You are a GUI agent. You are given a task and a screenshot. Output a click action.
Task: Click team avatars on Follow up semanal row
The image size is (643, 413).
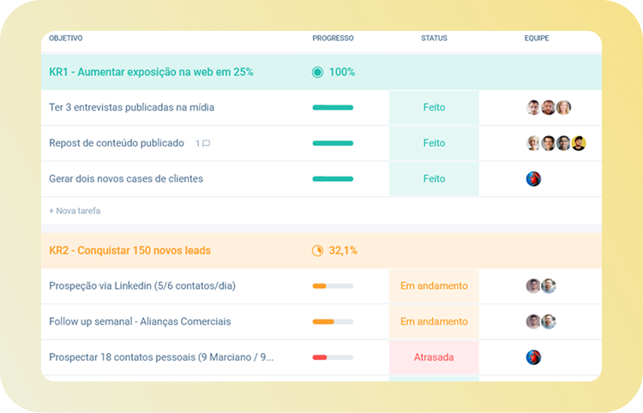pos(540,322)
